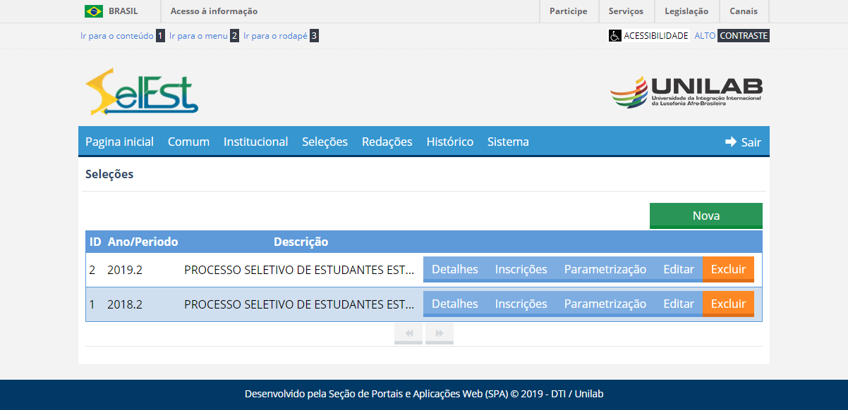Image resolution: width=848 pixels, height=410 pixels.
Task: Enable ALTO CONTRASTE high contrast mode
Action: 744,35
